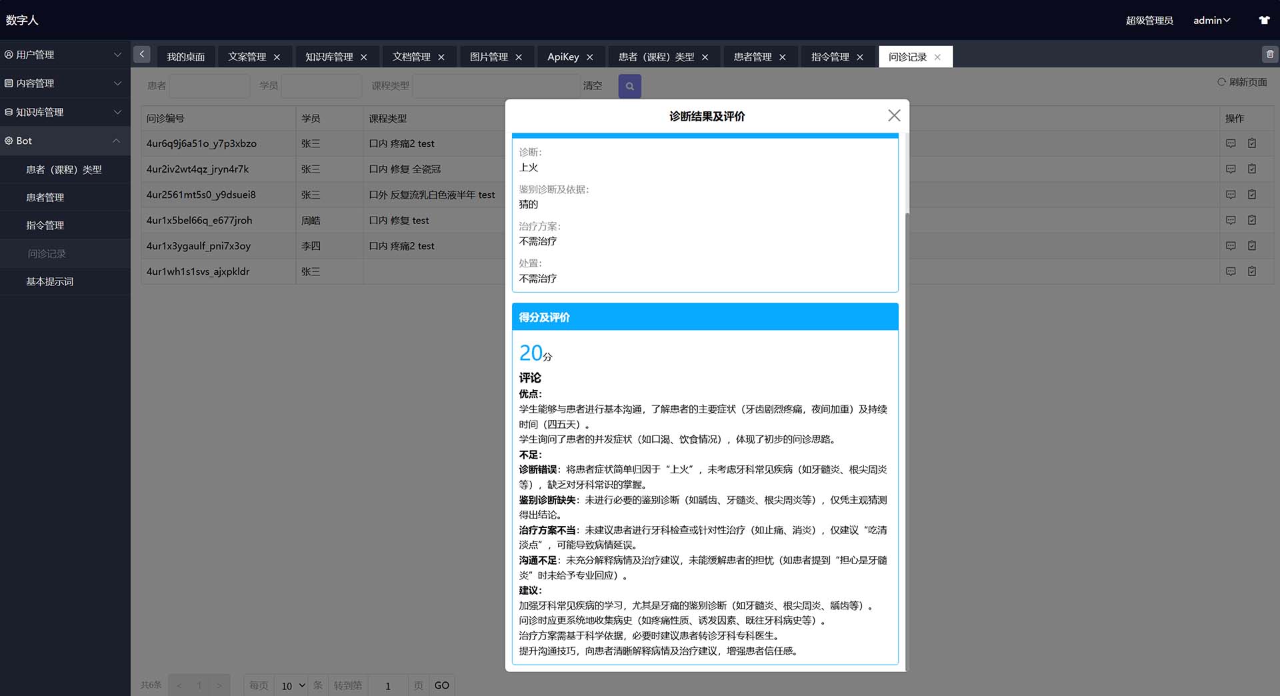The image size is (1280, 696).
Task: Click the purple search icon button
Action: pyautogui.click(x=629, y=86)
